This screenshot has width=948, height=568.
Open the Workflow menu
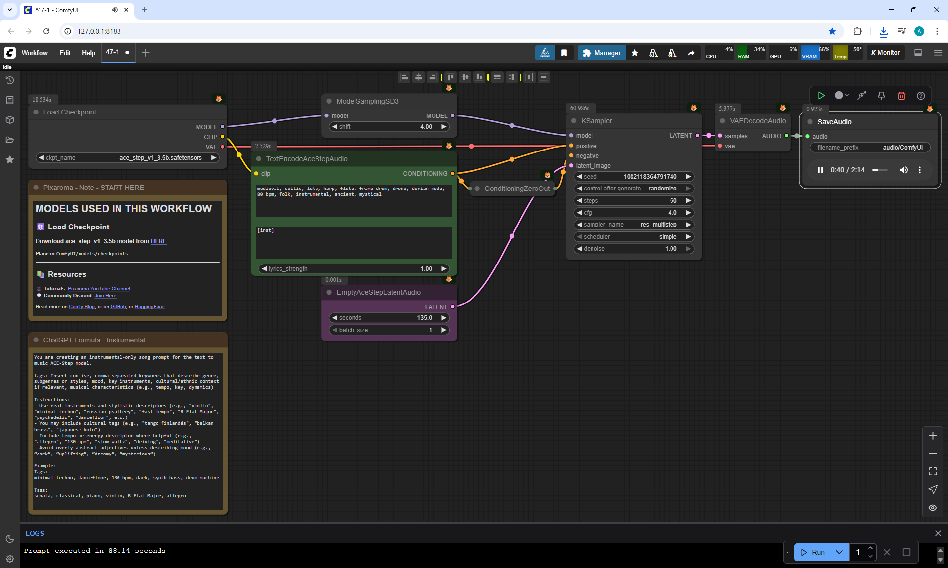pyautogui.click(x=35, y=53)
